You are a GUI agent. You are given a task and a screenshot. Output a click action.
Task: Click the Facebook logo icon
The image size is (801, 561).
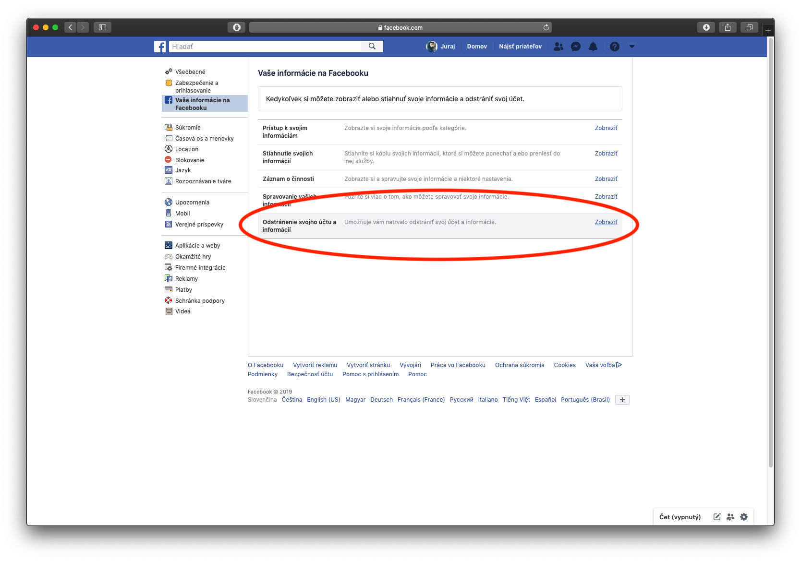(160, 47)
